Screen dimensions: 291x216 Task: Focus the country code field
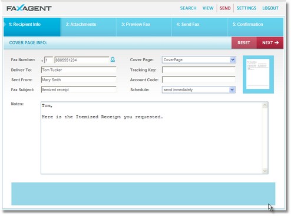coord(48,60)
